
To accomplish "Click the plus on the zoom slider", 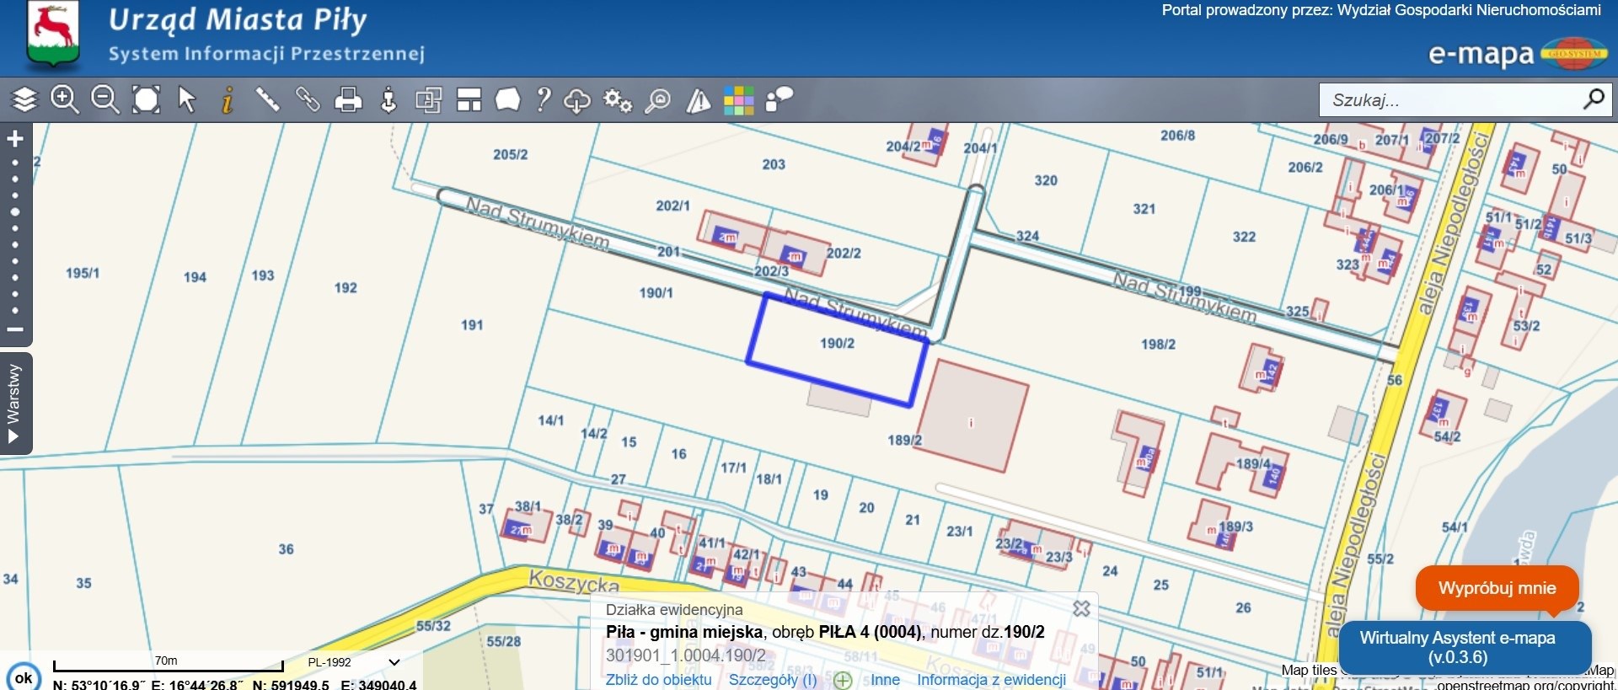I will tap(15, 139).
